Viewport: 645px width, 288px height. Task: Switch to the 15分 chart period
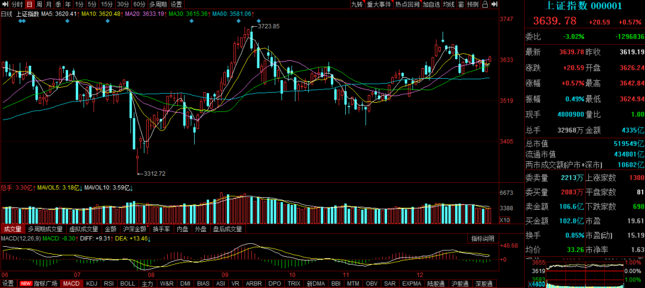click(x=107, y=5)
